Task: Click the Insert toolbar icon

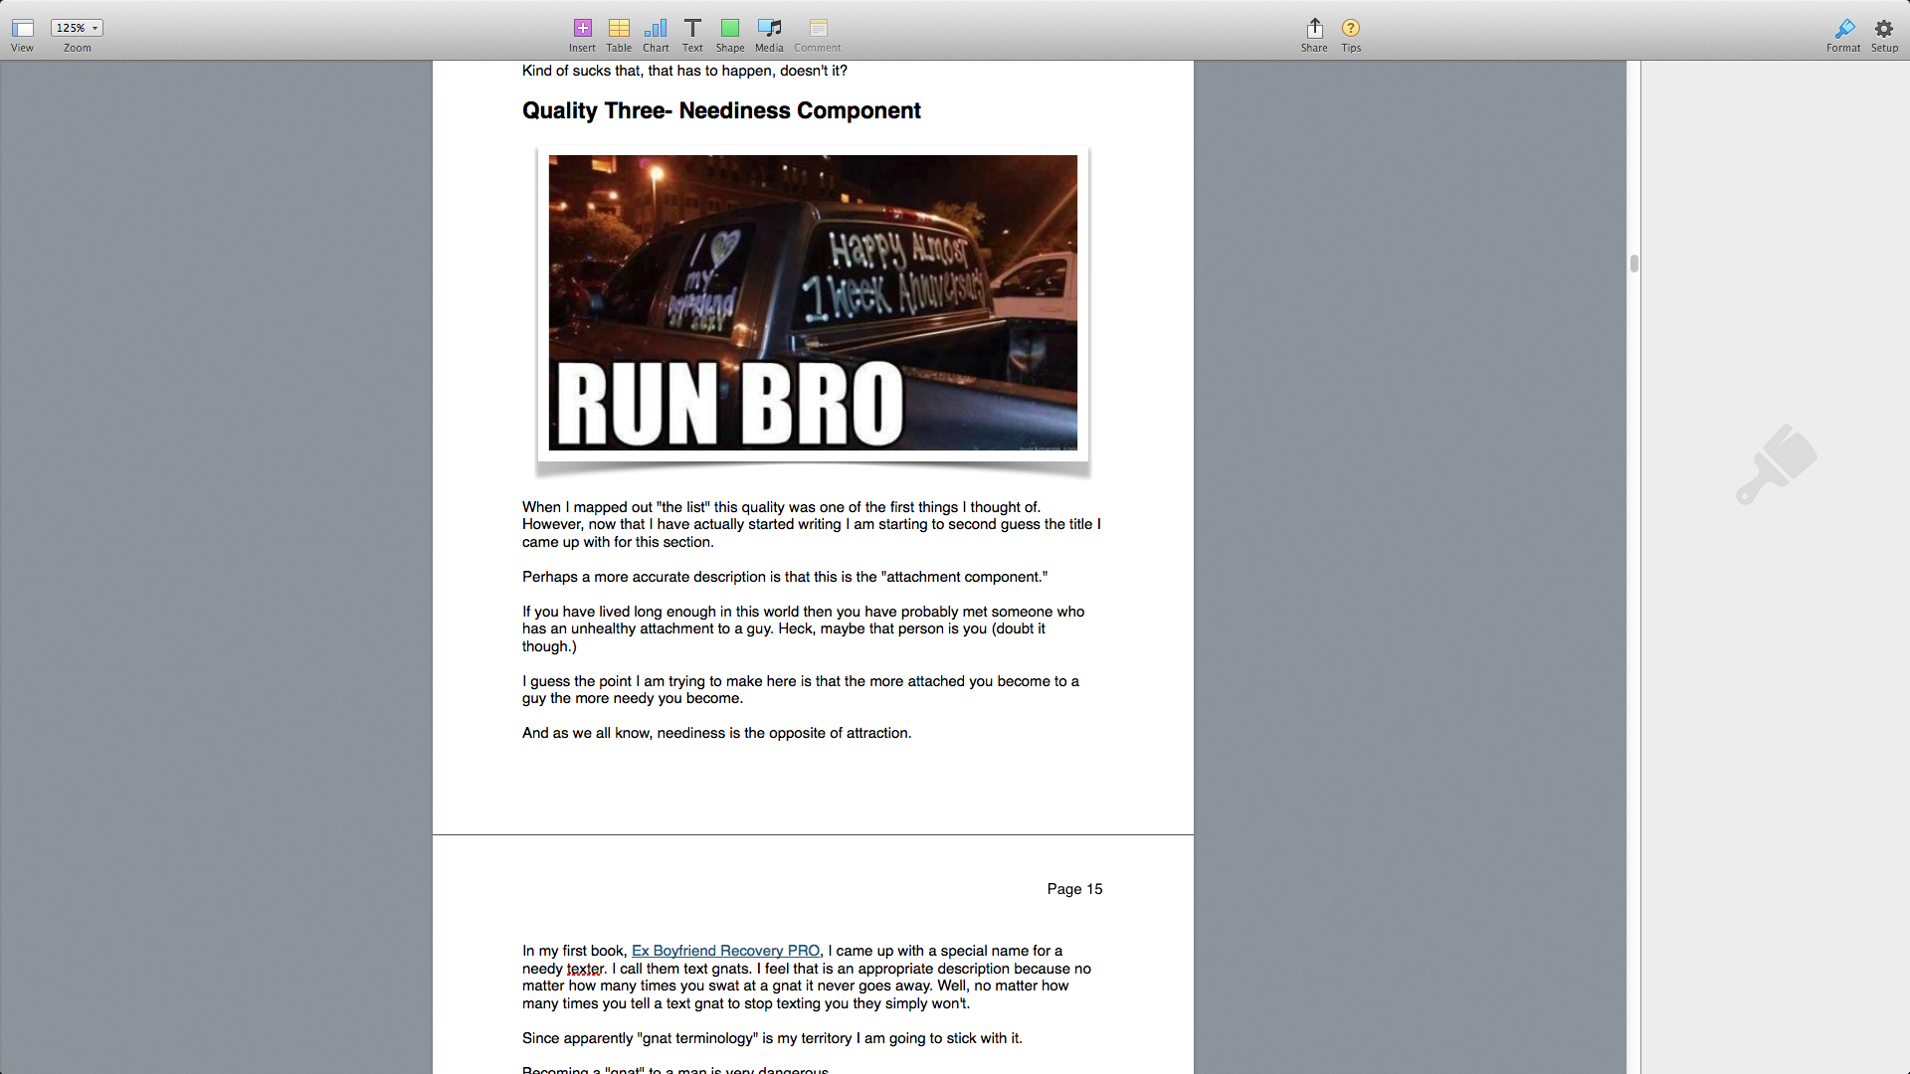Action: click(x=583, y=28)
